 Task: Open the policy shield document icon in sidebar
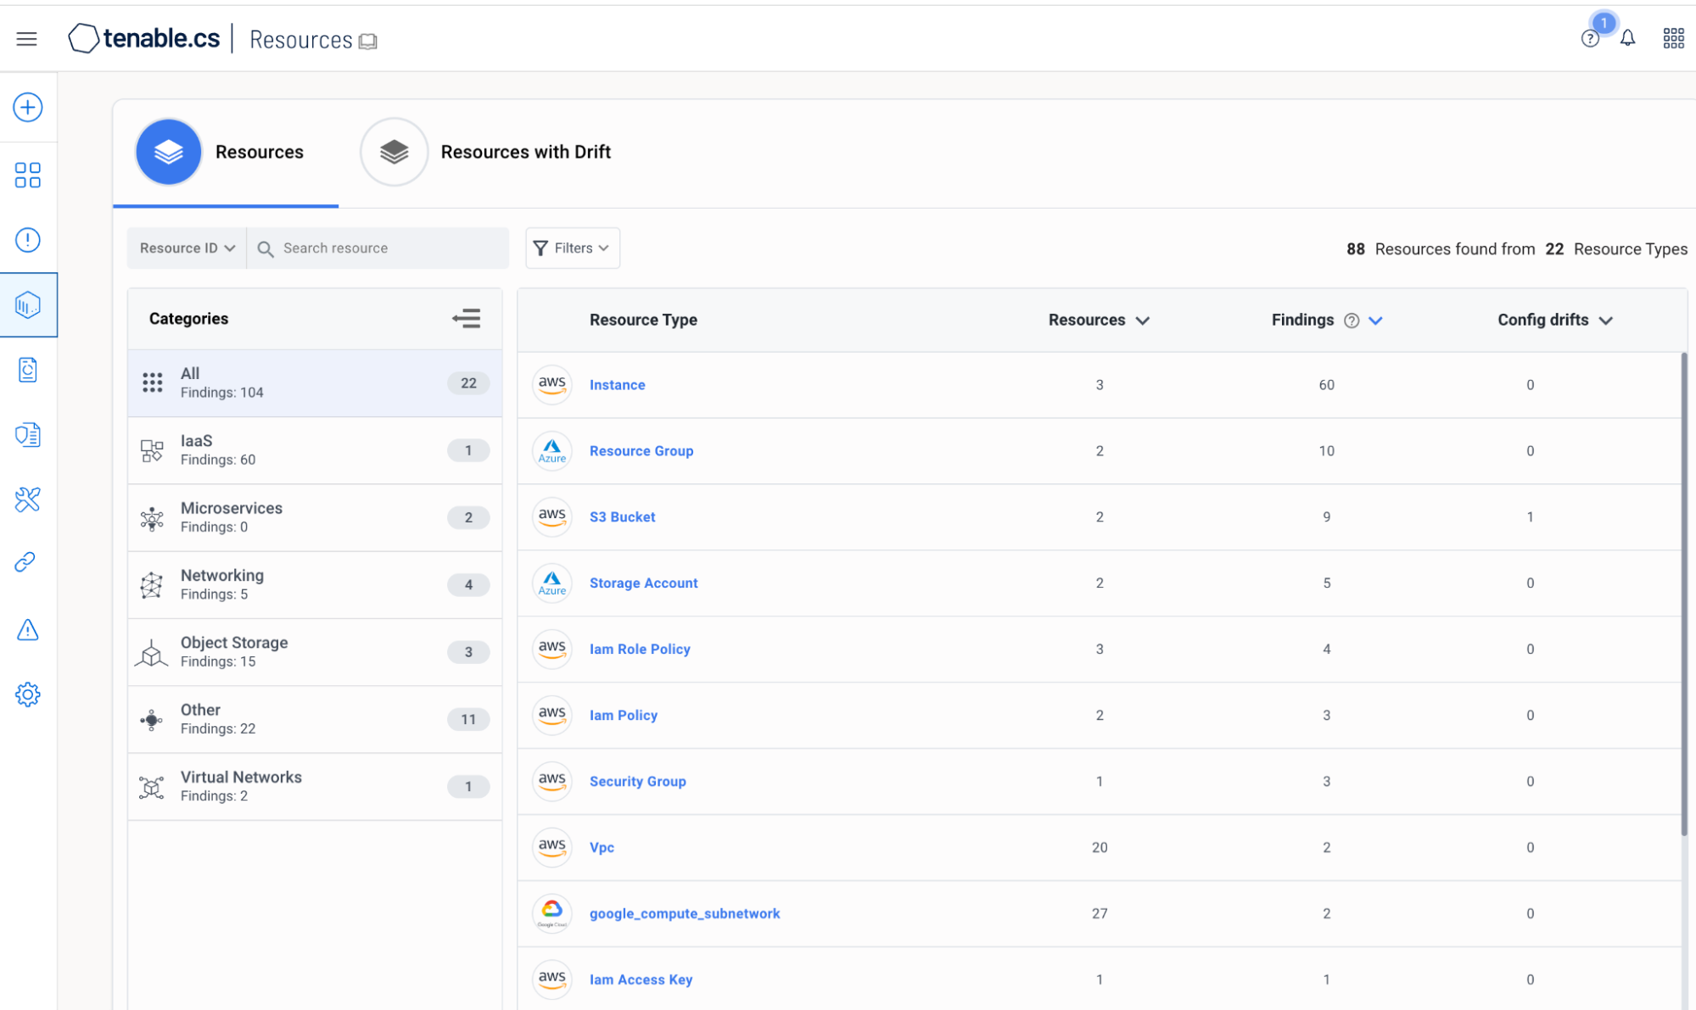[x=28, y=434]
